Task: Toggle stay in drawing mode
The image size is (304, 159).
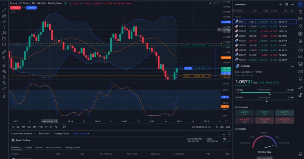Action: [x=4, y=71]
